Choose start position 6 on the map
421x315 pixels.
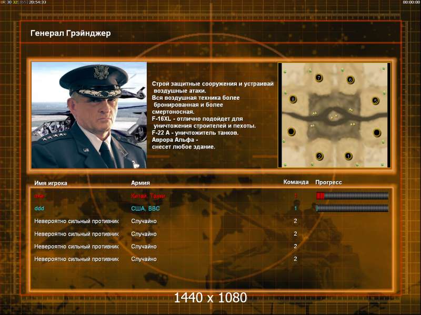350,80
